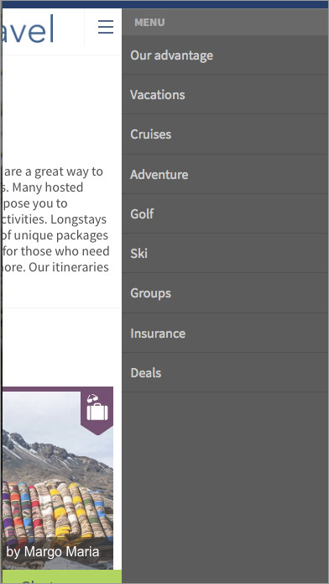
Task: Close the hamburger menu icon
Action: [106, 27]
